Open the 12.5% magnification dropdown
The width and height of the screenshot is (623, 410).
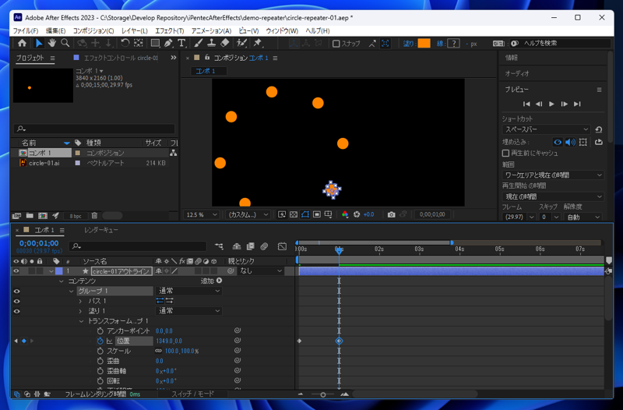[202, 214]
